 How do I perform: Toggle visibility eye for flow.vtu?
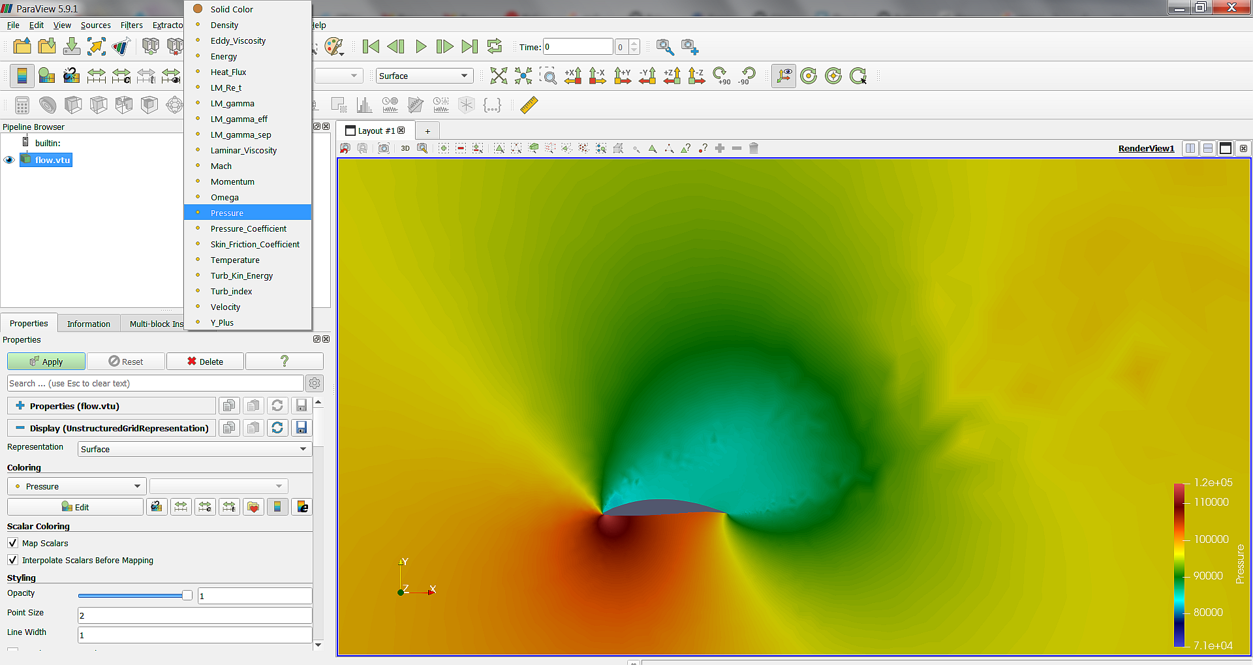[9, 160]
